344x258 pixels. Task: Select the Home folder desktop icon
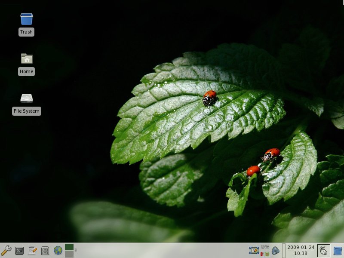[27, 58]
